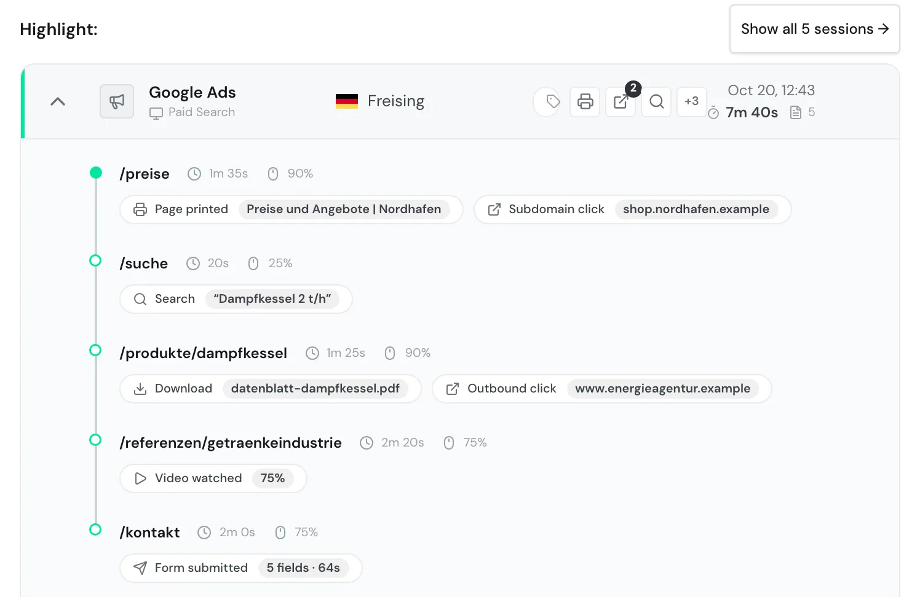
Task: Expand the +3 more events badge
Action: coord(692,101)
